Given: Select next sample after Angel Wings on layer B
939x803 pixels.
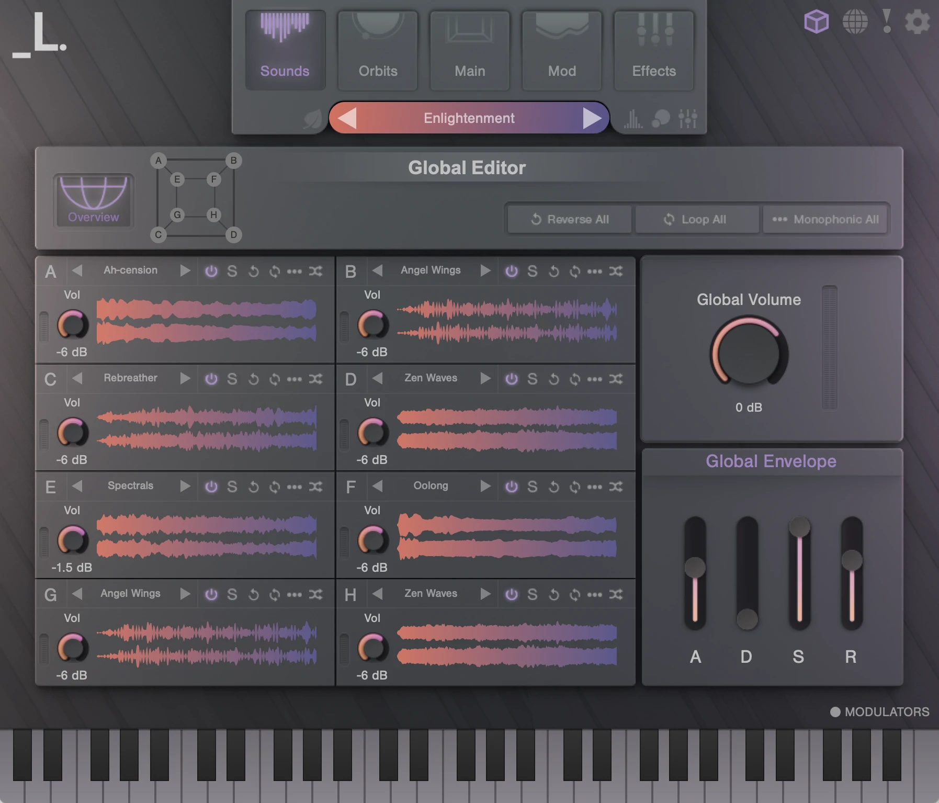Looking at the screenshot, I should coord(485,270).
